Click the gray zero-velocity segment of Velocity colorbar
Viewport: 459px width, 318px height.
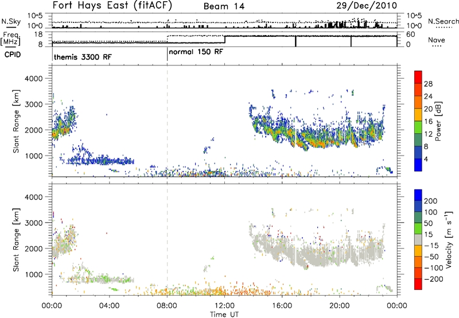418,239
